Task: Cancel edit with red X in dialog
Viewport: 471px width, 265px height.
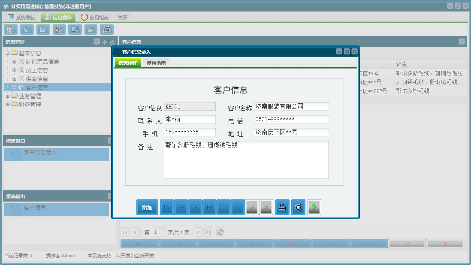Action: click(266, 207)
